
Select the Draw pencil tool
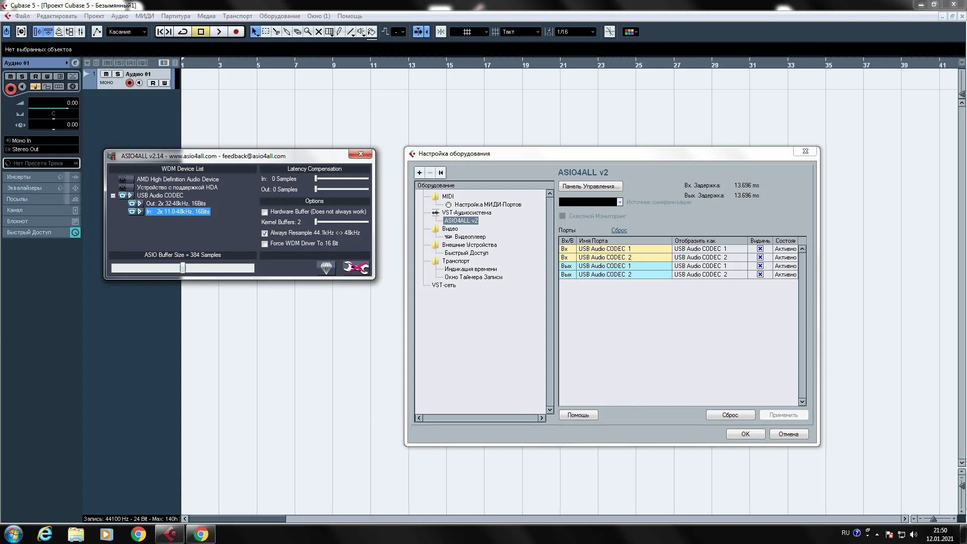(339, 32)
